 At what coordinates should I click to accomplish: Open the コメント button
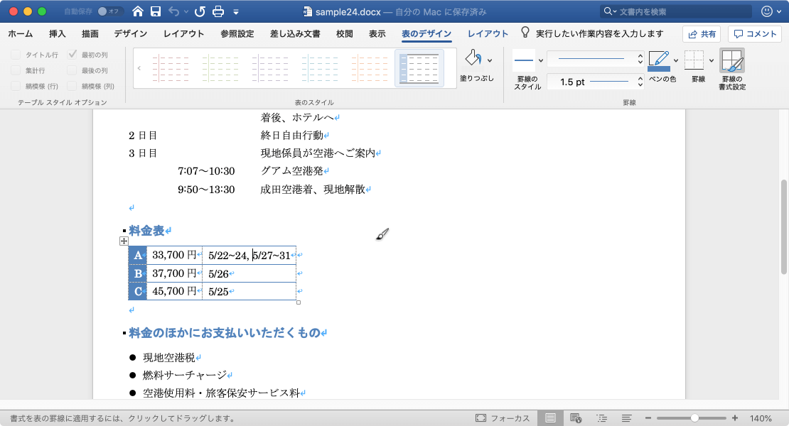754,33
